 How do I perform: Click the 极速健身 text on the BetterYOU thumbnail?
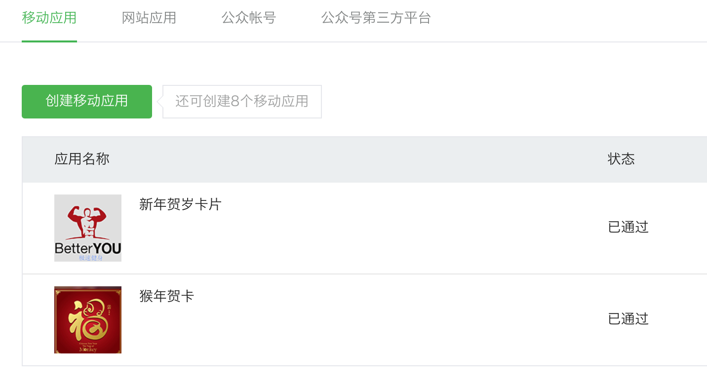(87, 258)
